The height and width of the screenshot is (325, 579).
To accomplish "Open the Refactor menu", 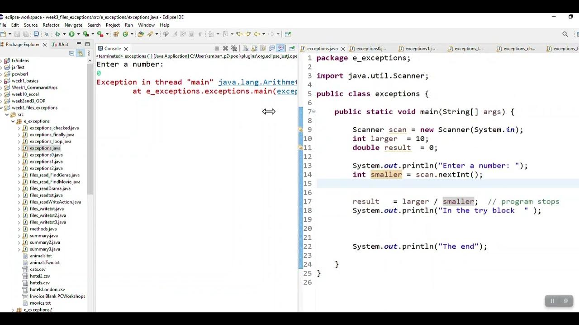I will (51, 25).
